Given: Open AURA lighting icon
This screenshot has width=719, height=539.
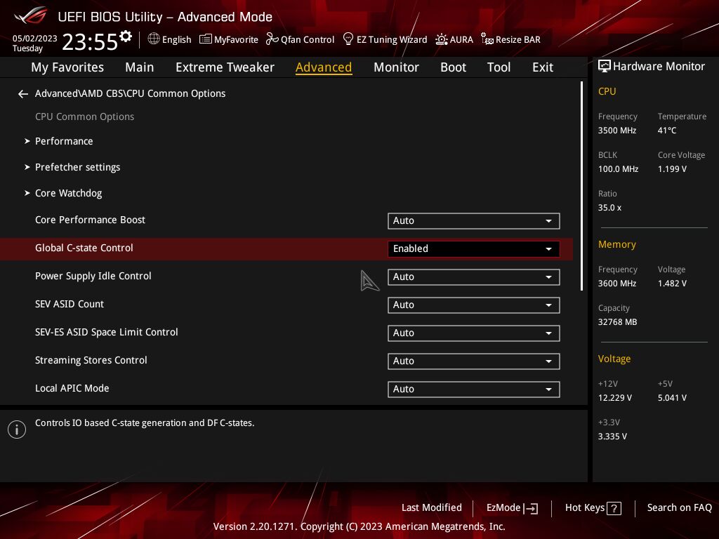Looking at the screenshot, I should click(x=441, y=39).
